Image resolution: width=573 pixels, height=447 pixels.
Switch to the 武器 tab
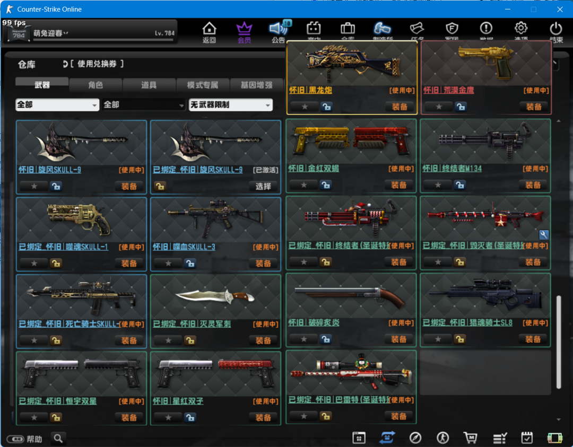pyautogui.click(x=42, y=85)
